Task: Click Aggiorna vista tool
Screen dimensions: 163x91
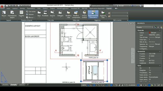Action: point(103,15)
